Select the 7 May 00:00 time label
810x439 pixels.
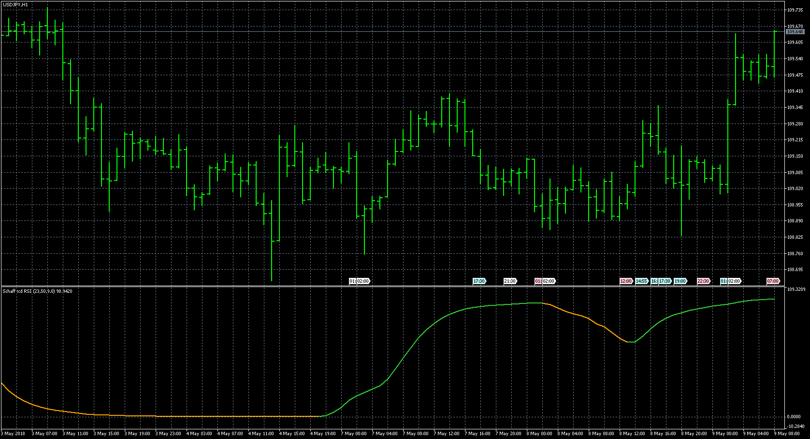(353, 434)
